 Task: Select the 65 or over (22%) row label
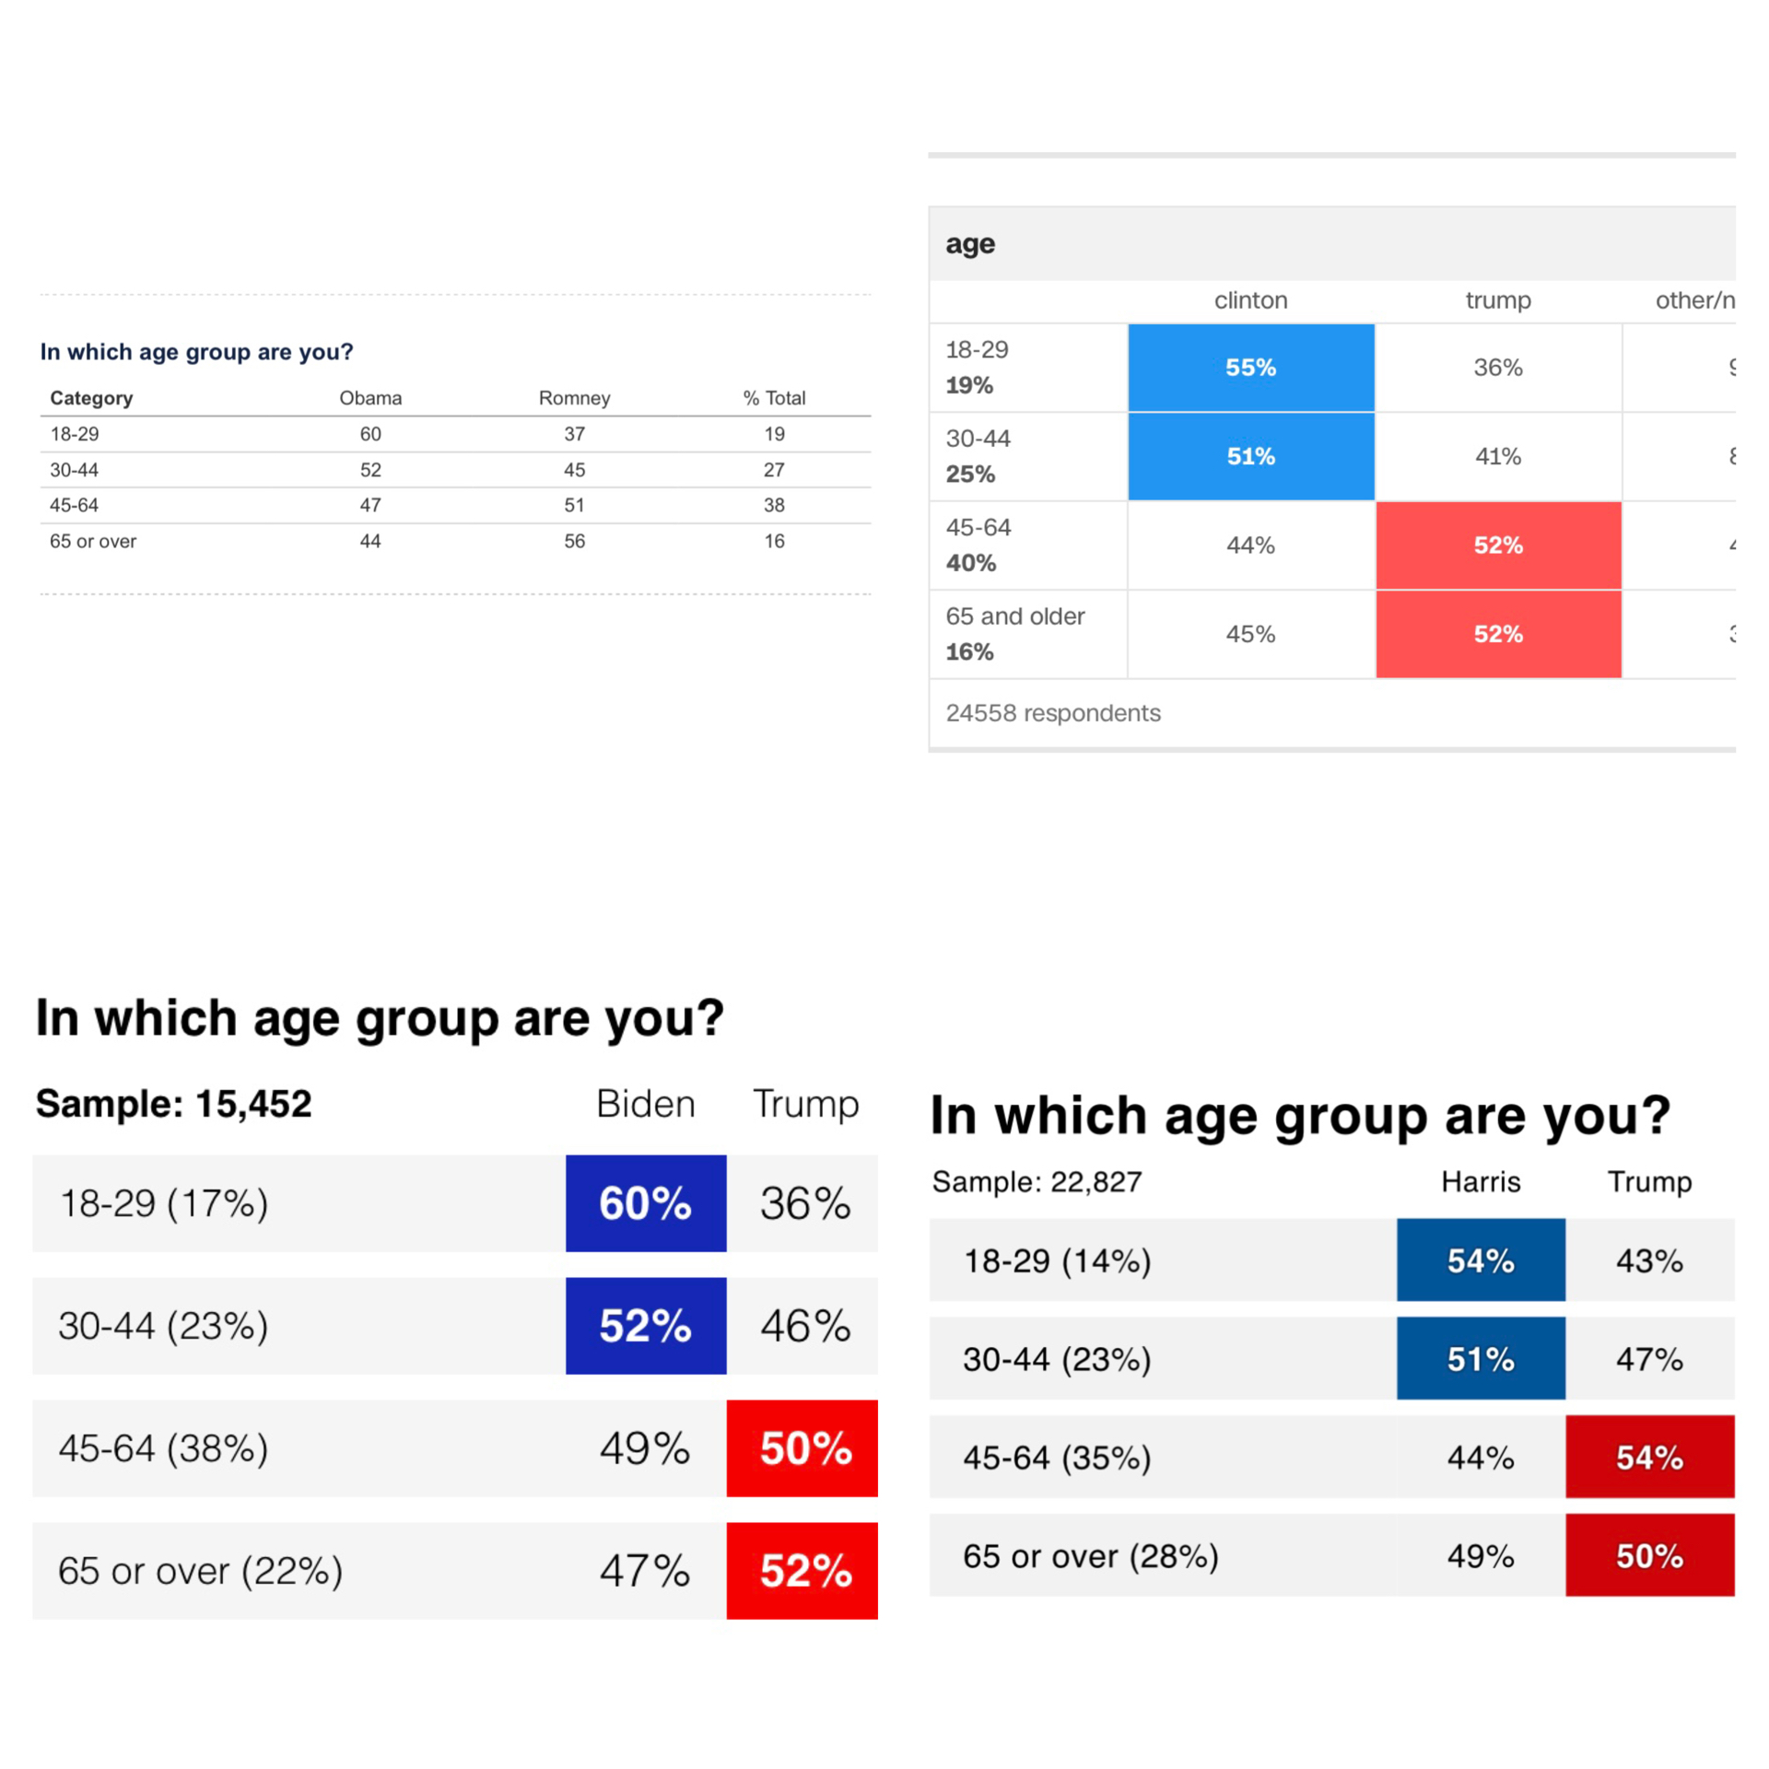[x=200, y=1571]
